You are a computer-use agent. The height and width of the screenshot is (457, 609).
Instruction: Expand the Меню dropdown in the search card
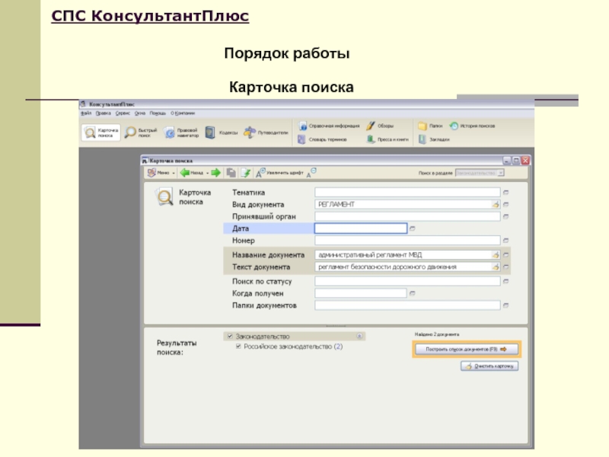[161, 173]
